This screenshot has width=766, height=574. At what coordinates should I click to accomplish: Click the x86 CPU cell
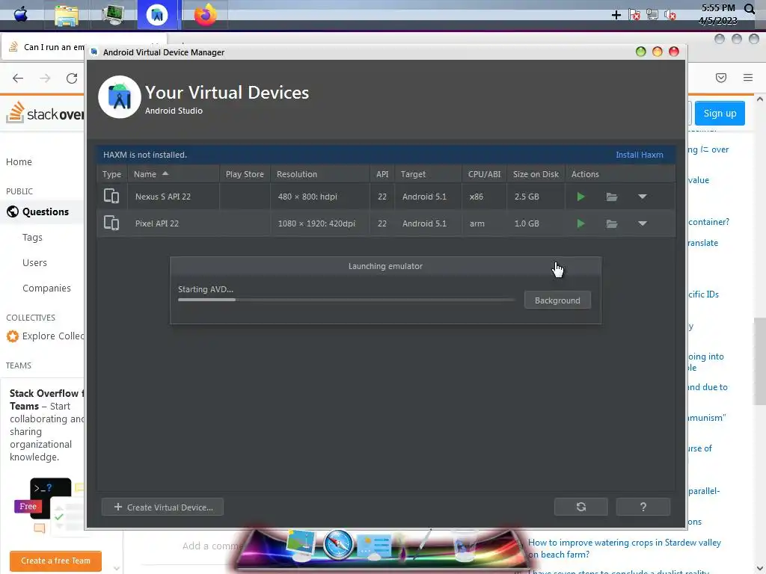coord(484,197)
